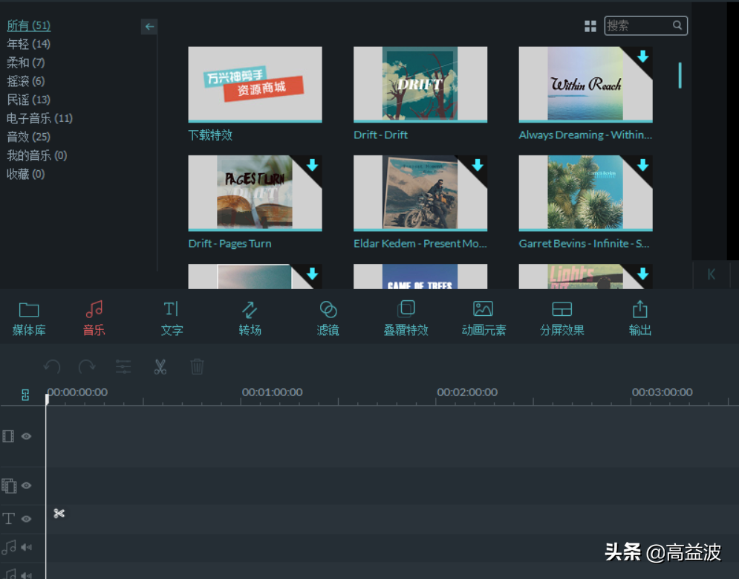
Task: Click the undo arrow above the timeline
Action: pos(51,366)
